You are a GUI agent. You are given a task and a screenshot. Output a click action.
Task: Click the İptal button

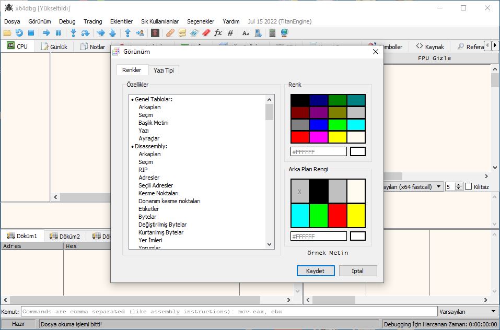358,271
